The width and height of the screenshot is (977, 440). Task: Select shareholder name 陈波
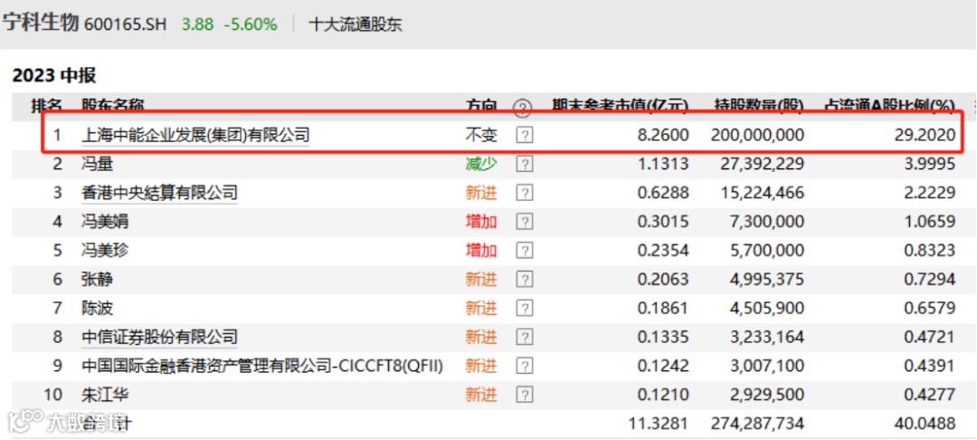97,308
